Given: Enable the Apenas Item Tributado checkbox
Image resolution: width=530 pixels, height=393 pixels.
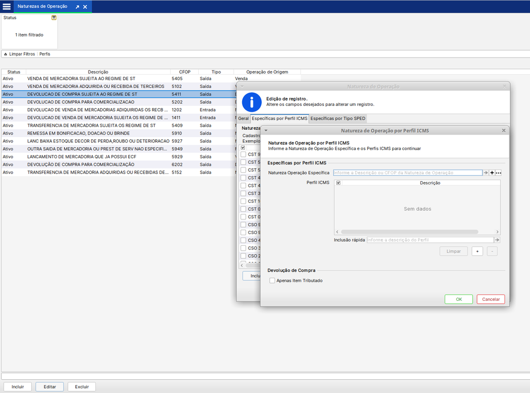Looking at the screenshot, I should [272, 281].
